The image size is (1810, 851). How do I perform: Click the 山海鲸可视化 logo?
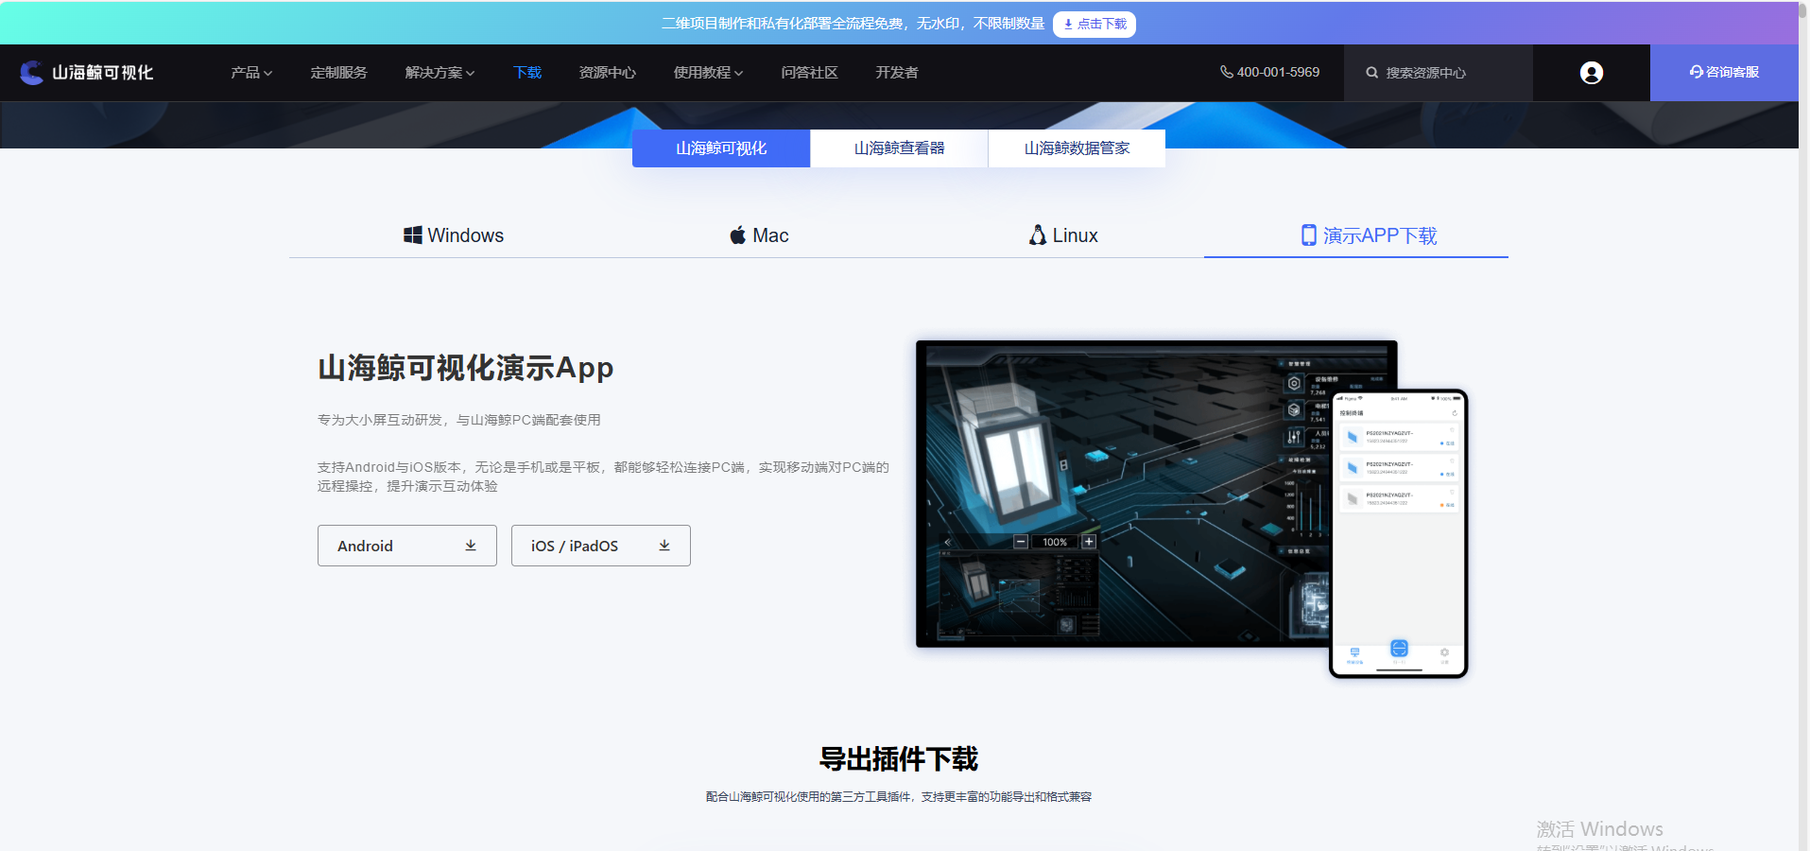point(86,73)
